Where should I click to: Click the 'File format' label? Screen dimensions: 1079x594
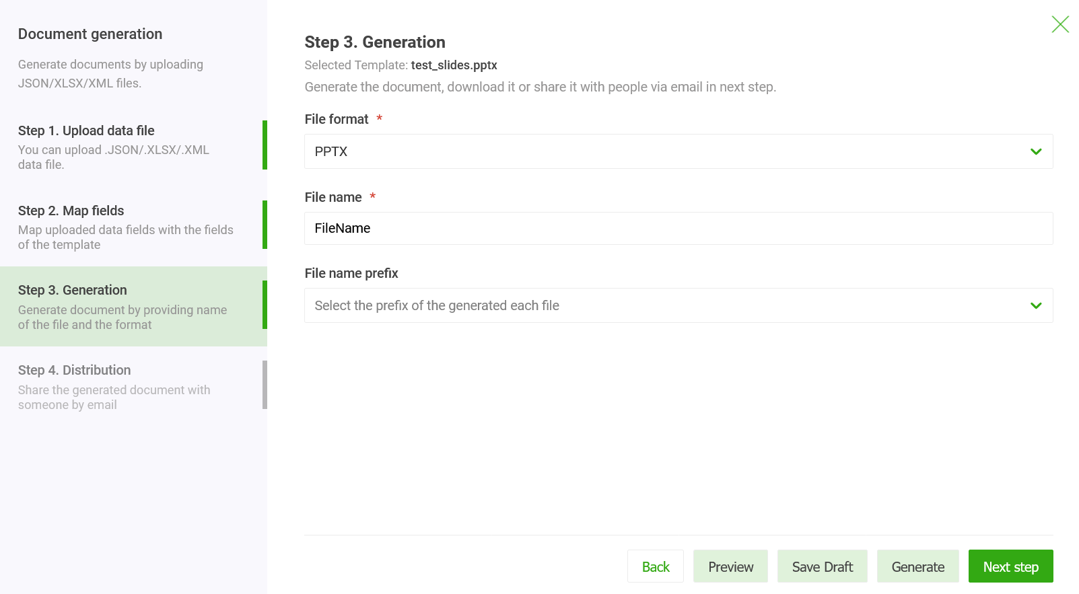point(336,119)
